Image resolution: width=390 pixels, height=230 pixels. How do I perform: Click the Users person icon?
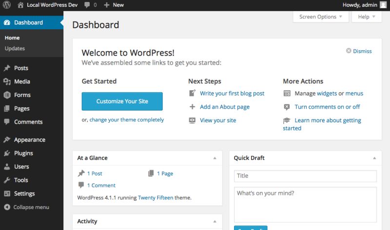point(7,166)
